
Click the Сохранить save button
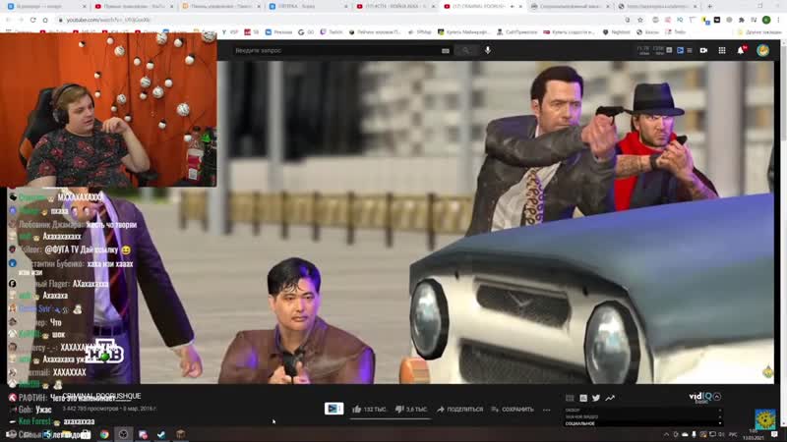pos(512,410)
